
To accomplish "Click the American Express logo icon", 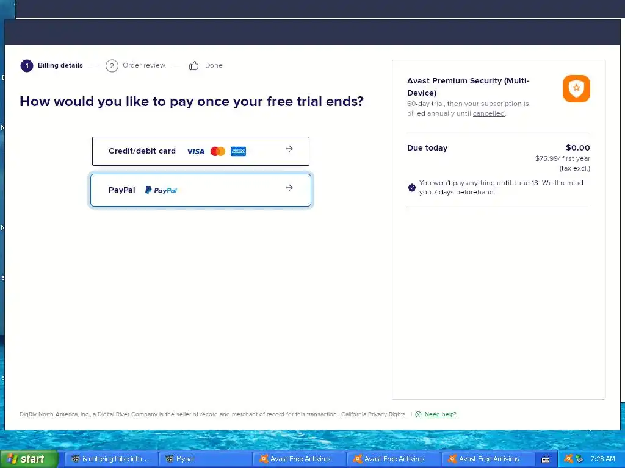I will [x=239, y=151].
